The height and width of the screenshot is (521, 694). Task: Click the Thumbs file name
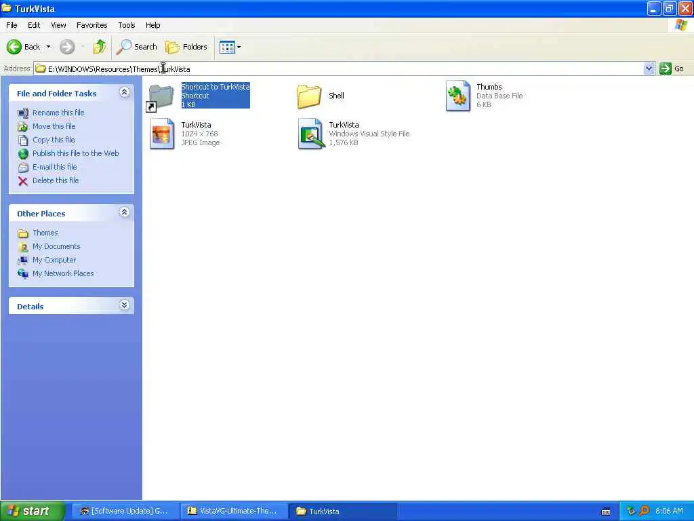tap(489, 87)
